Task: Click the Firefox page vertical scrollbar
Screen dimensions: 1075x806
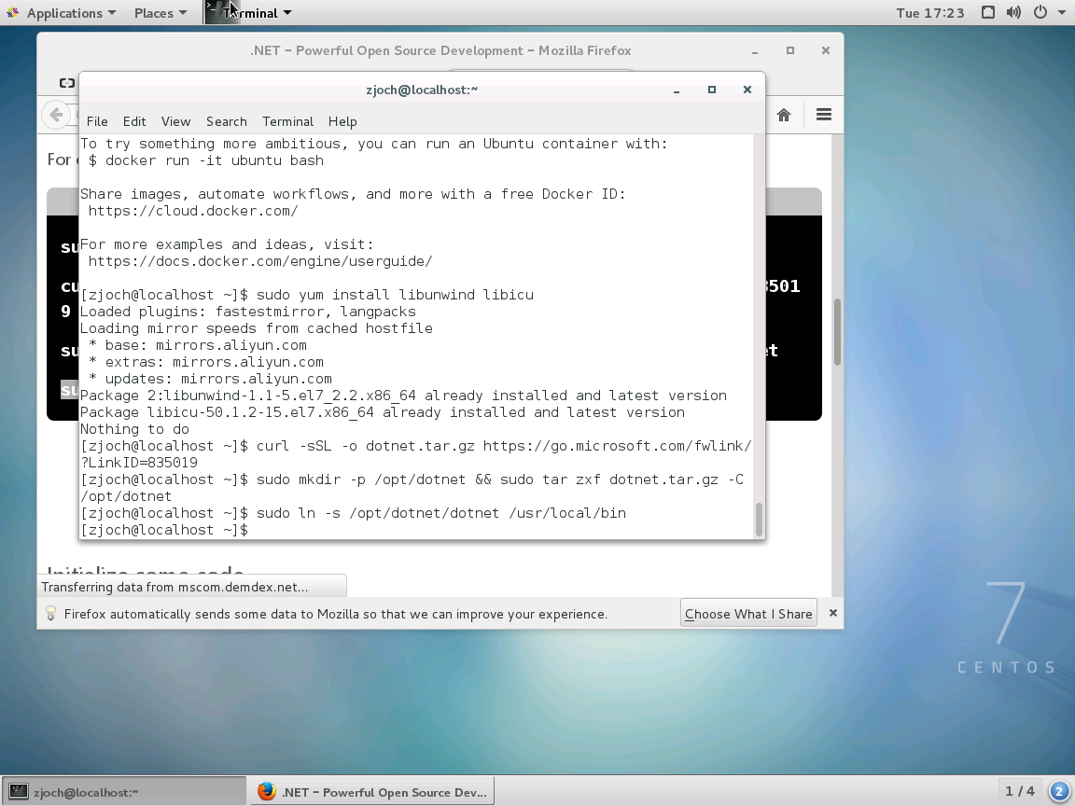Action: (x=837, y=332)
